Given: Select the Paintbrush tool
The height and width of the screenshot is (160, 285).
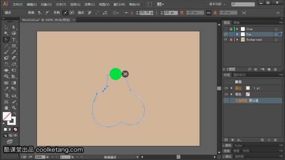Looking at the screenshot, I should 6,52.
